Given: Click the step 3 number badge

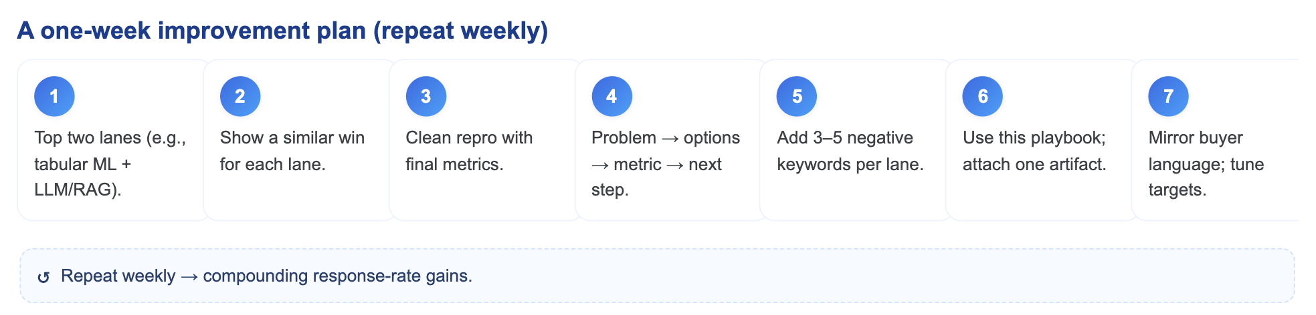Looking at the screenshot, I should tap(426, 96).
